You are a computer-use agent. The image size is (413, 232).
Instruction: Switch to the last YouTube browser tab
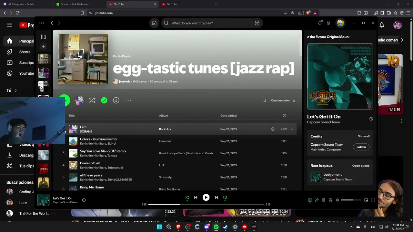click(x=185, y=4)
